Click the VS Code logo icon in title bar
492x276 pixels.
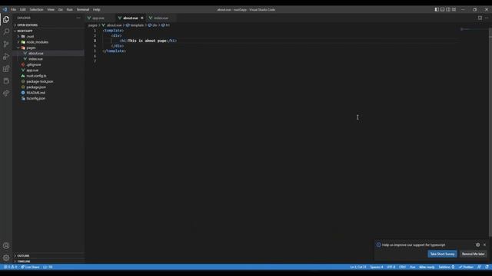(x=5, y=10)
